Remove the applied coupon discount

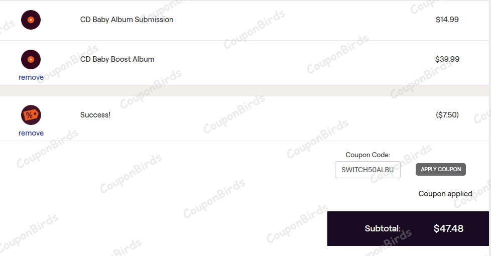pyautogui.click(x=31, y=133)
